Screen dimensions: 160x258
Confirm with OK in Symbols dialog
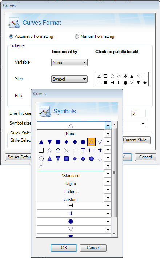pyautogui.click(x=64, y=248)
